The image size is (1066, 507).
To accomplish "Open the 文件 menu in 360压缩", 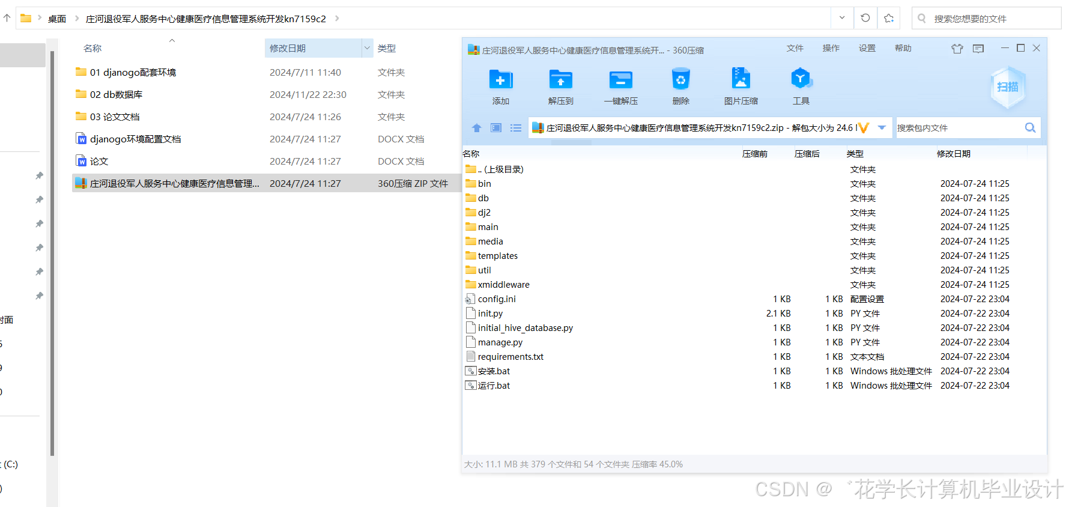I will pyautogui.click(x=795, y=48).
